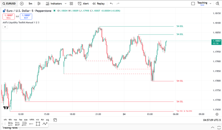Select the rectangle drawing tool

(x=38, y=124)
